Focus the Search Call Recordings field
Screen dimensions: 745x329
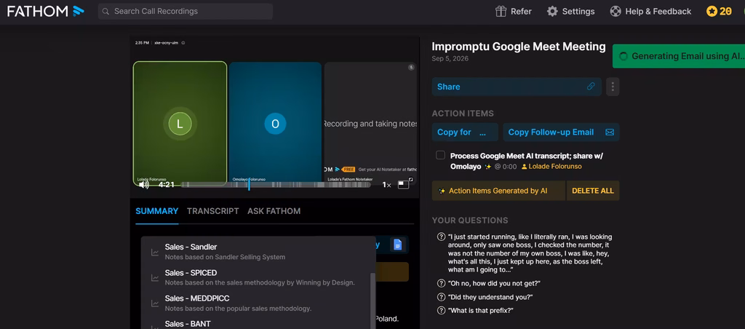point(186,12)
